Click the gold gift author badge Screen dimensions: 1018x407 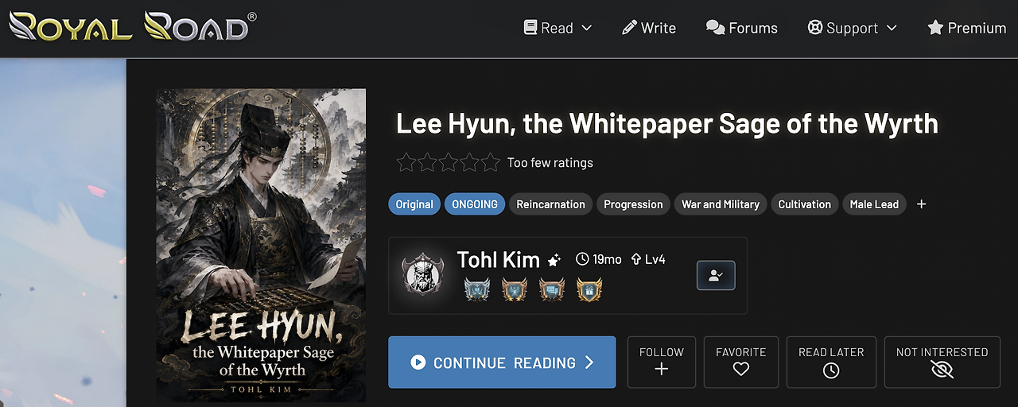589,289
